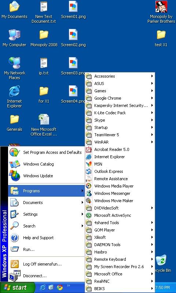
Task: Expand the 4shared Tools group
Action: (120, 223)
